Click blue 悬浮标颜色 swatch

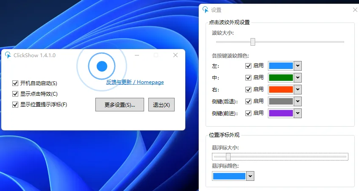pyautogui.click(x=229, y=176)
